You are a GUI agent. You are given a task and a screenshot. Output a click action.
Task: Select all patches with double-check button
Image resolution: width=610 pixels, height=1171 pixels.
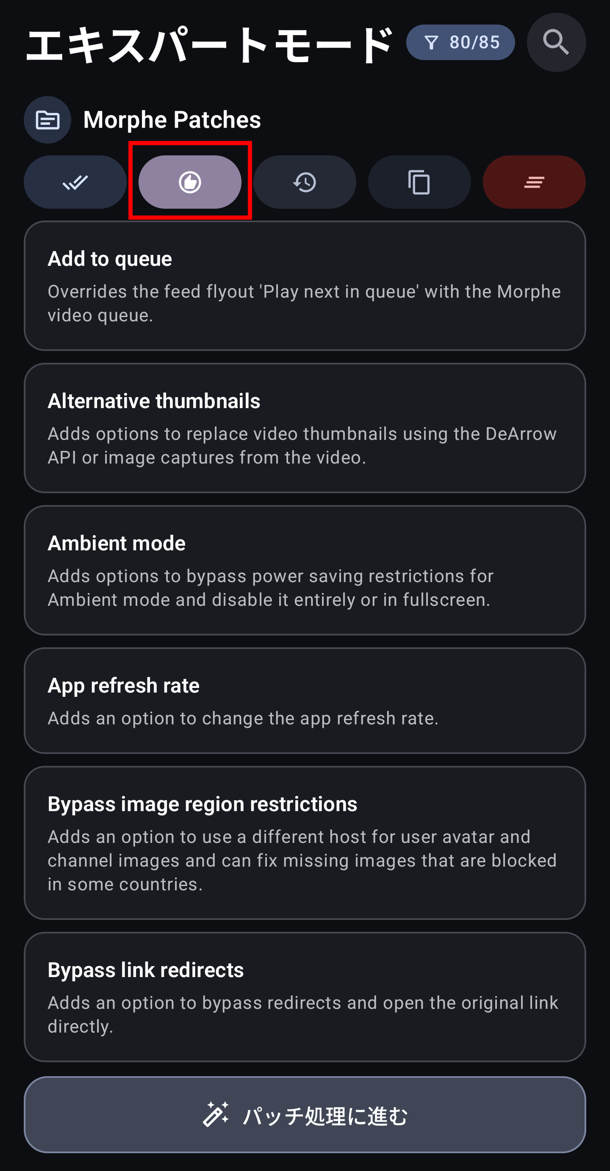75,182
